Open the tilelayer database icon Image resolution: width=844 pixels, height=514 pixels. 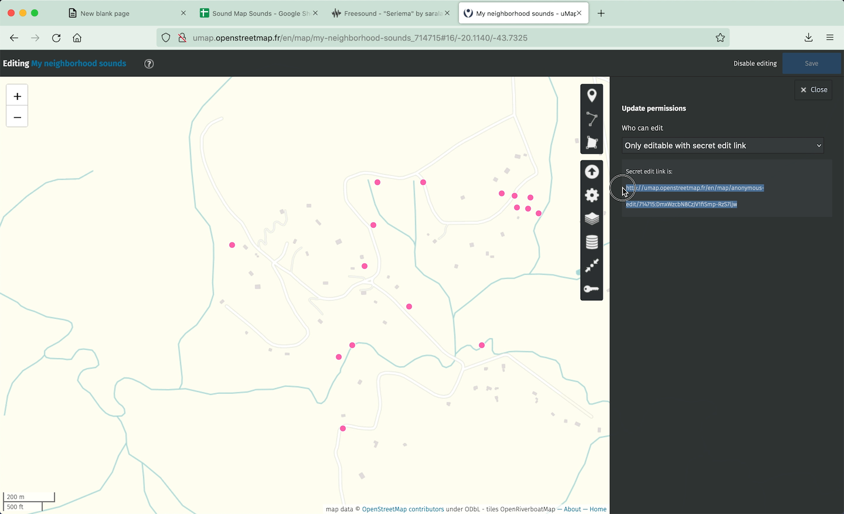[591, 242]
